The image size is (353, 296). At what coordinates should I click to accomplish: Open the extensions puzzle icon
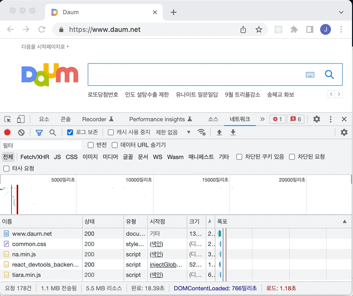pos(294,29)
